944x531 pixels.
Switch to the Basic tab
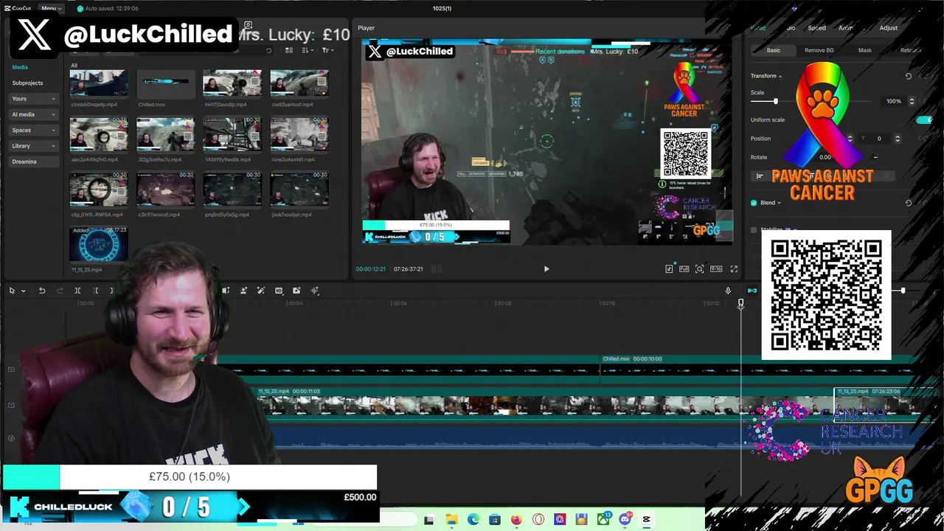(773, 50)
